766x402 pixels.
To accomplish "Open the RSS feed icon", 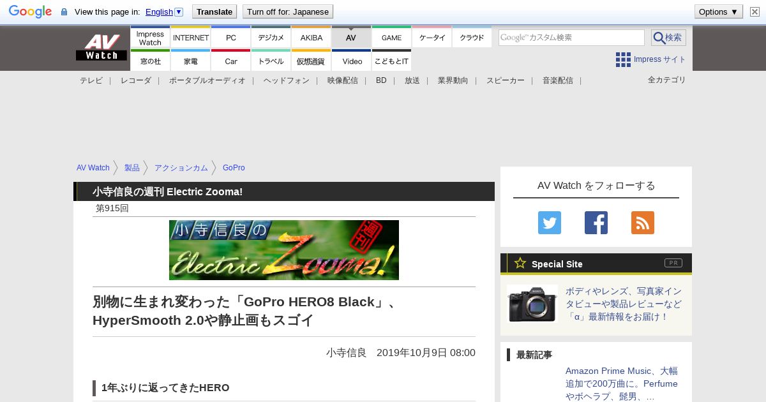I will click(x=643, y=223).
